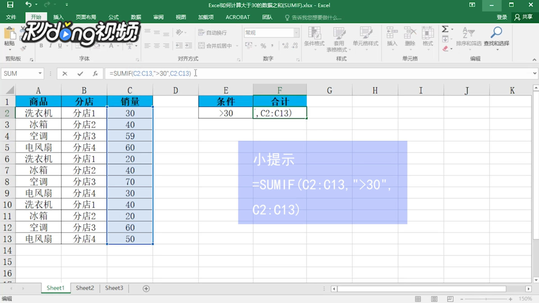Viewport: 539px width, 303px height.
Task: Click the 登录 sign-in link
Action: coord(502,17)
